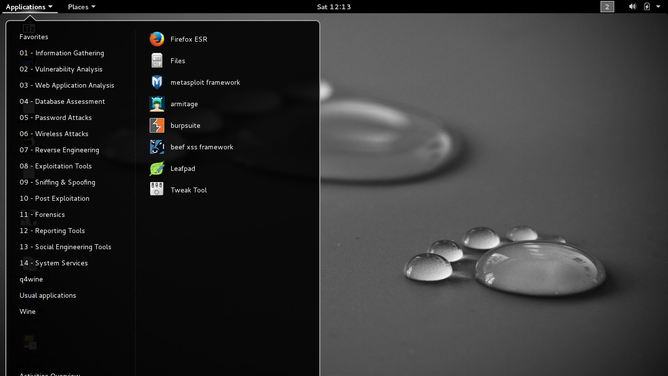Open the beef xss framework icon
Image resolution: width=668 pixels, height=376 pixels.
click(157, 147)
